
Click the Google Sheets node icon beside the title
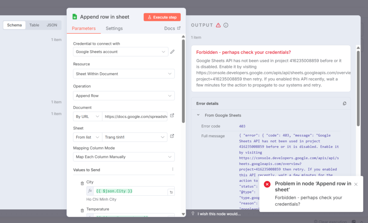tap(75, 16)
